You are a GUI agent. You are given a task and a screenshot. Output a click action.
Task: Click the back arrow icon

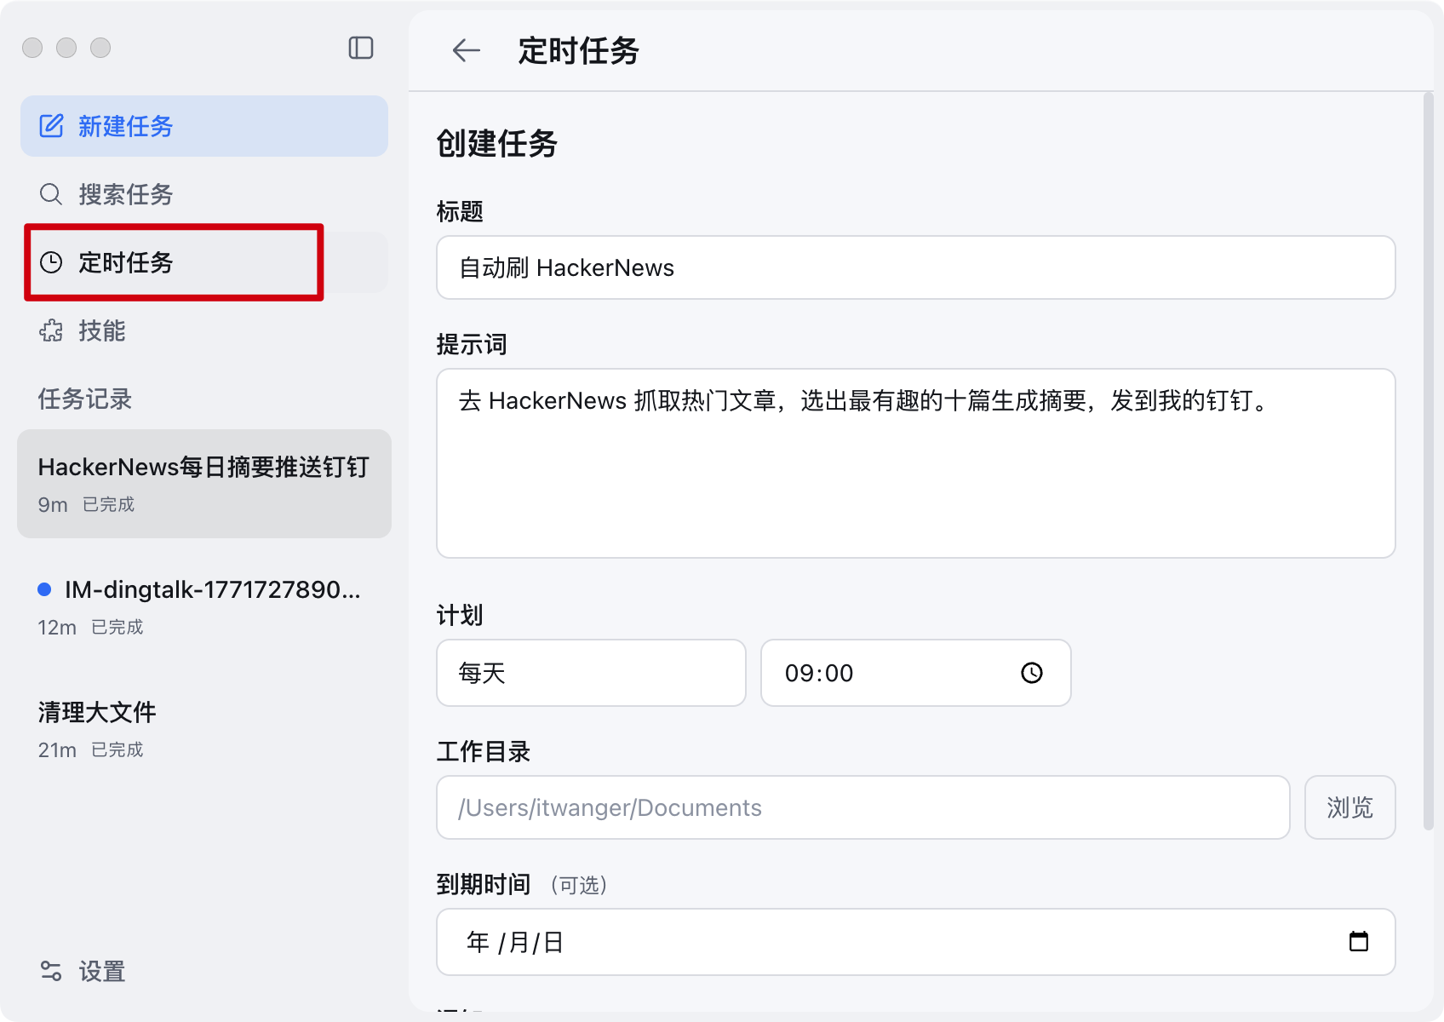point(466,50)
